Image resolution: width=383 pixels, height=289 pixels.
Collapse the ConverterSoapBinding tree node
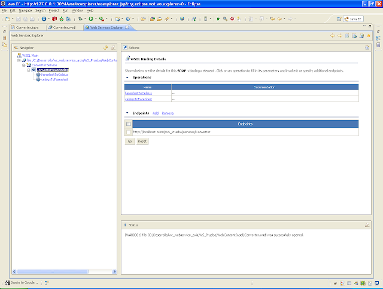point(28,70)
